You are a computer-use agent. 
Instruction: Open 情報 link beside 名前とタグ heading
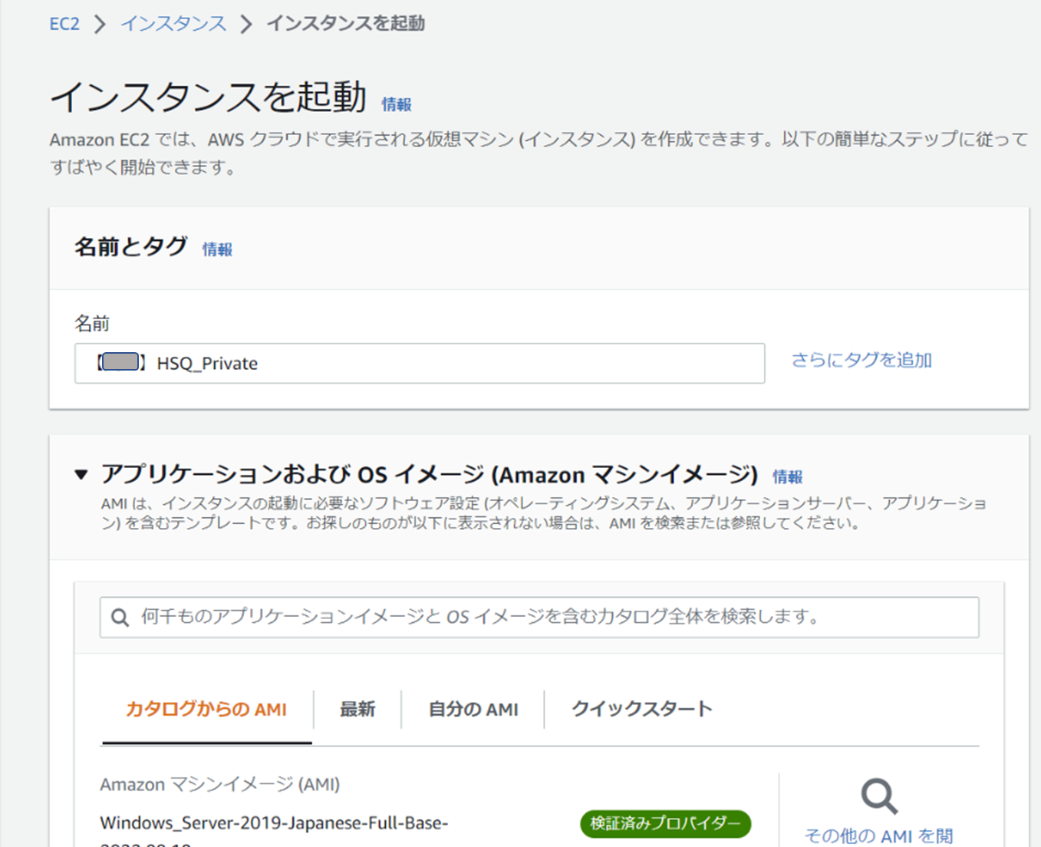[x=217, y=249]
